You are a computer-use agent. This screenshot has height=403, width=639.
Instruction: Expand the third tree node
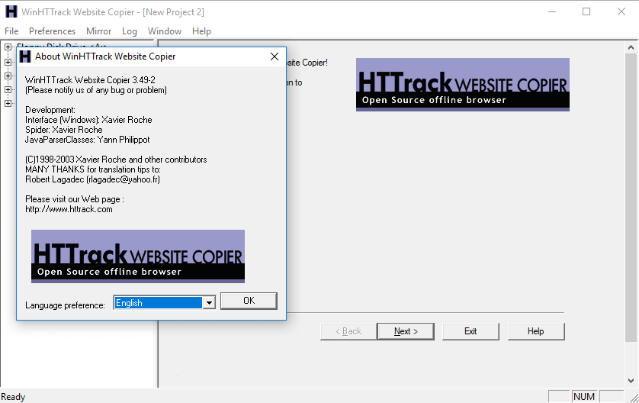8,76
